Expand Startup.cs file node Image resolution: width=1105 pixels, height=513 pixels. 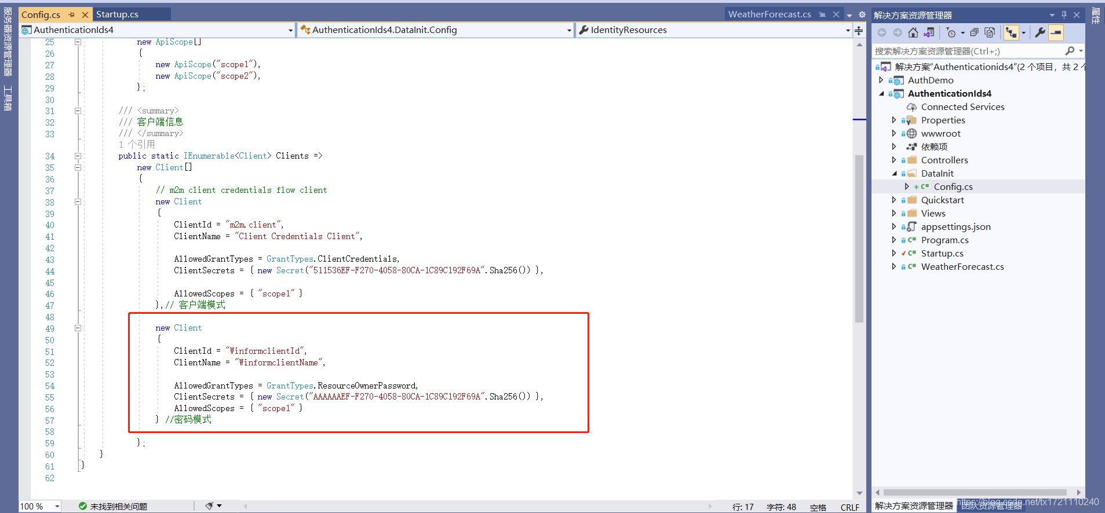894,253
